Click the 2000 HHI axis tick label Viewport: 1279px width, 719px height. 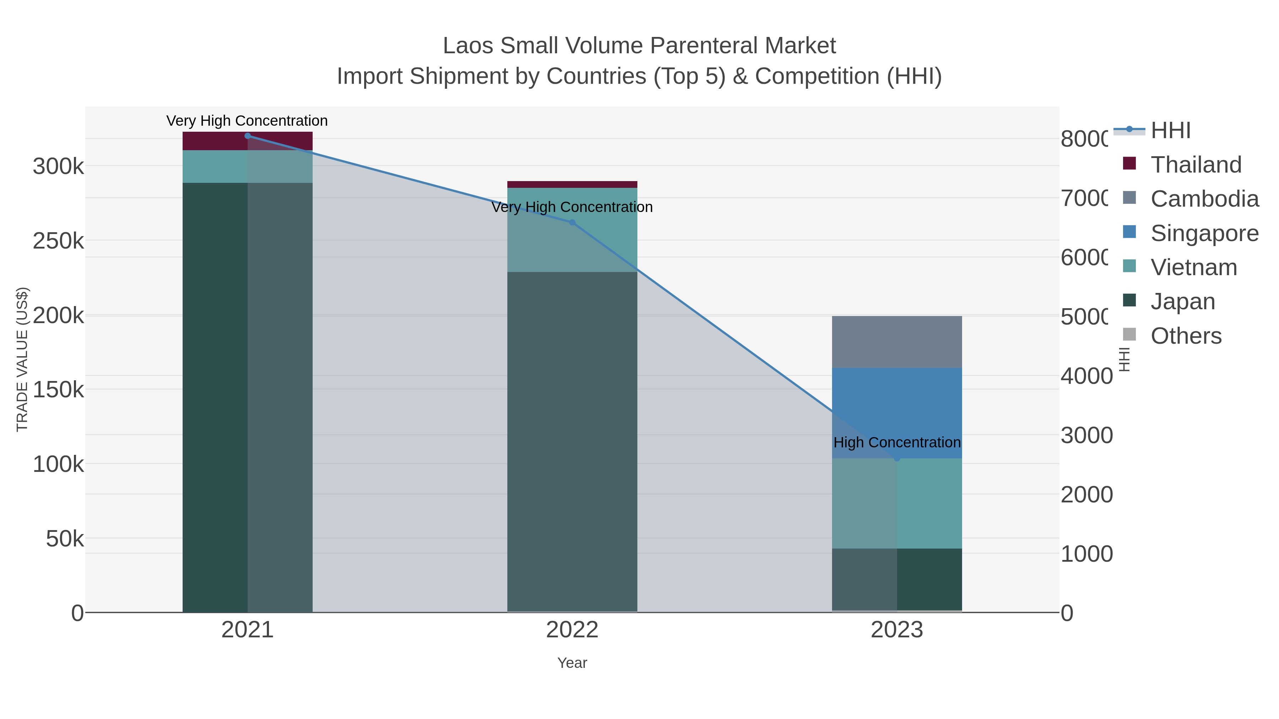[1087, 495]
